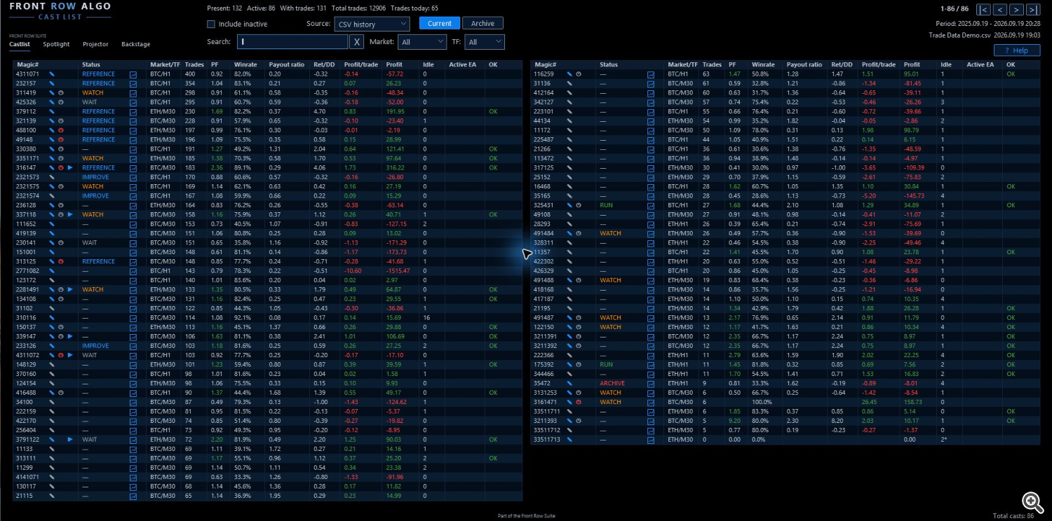Screen dimensions: 1052x521
Task: Click the red clock icon for 488100
Action: point(61,130)
